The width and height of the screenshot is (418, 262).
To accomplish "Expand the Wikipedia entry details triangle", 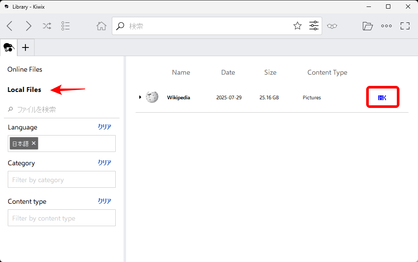I will 140,97.
